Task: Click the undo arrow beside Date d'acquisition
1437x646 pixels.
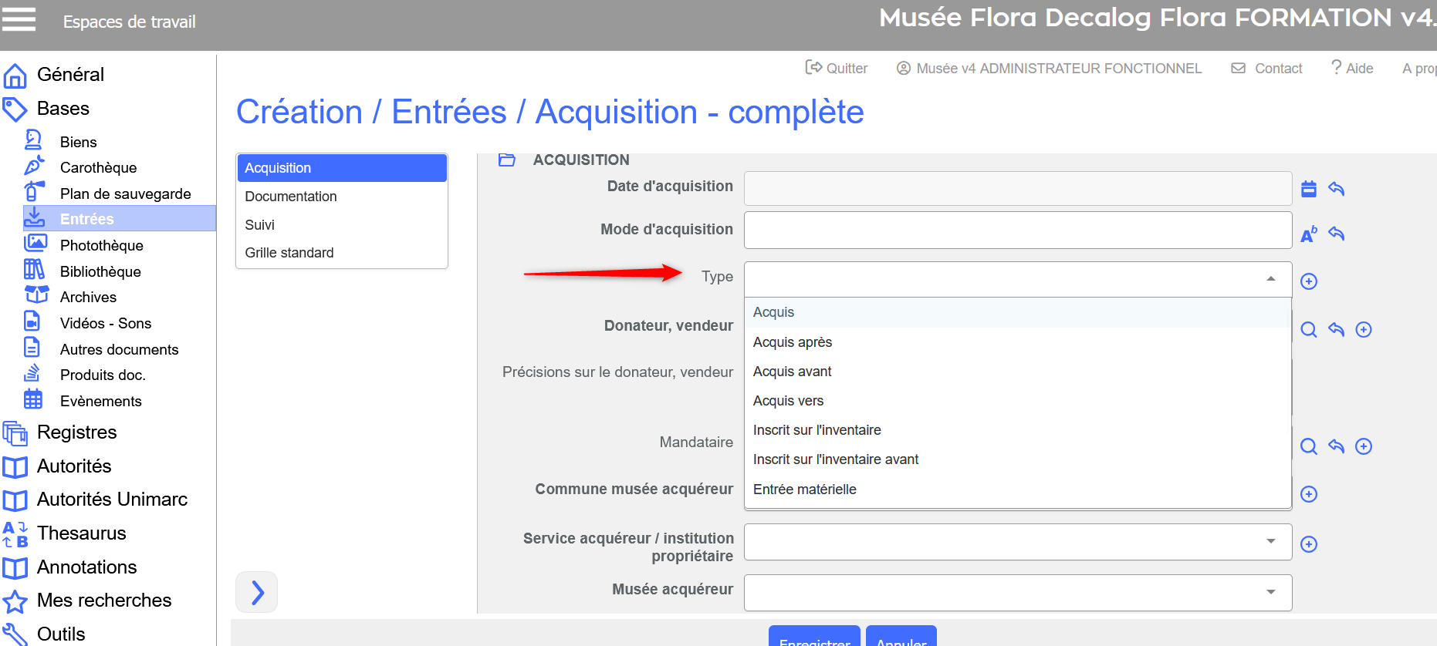Action: click(1337, 189)
